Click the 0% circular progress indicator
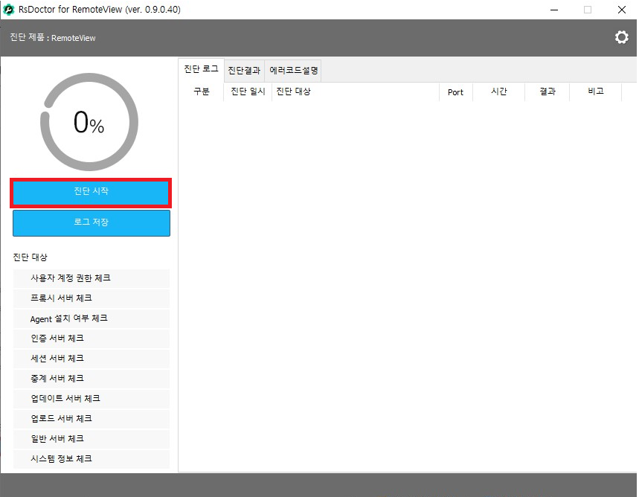The width and height of the screenshot is (639, 497). (x=89, y=122)
